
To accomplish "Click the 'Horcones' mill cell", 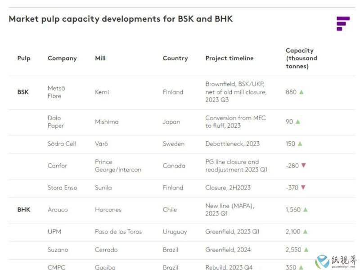I will coord(108,210).
